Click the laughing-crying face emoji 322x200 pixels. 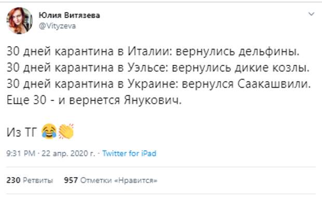pos(49,131)
